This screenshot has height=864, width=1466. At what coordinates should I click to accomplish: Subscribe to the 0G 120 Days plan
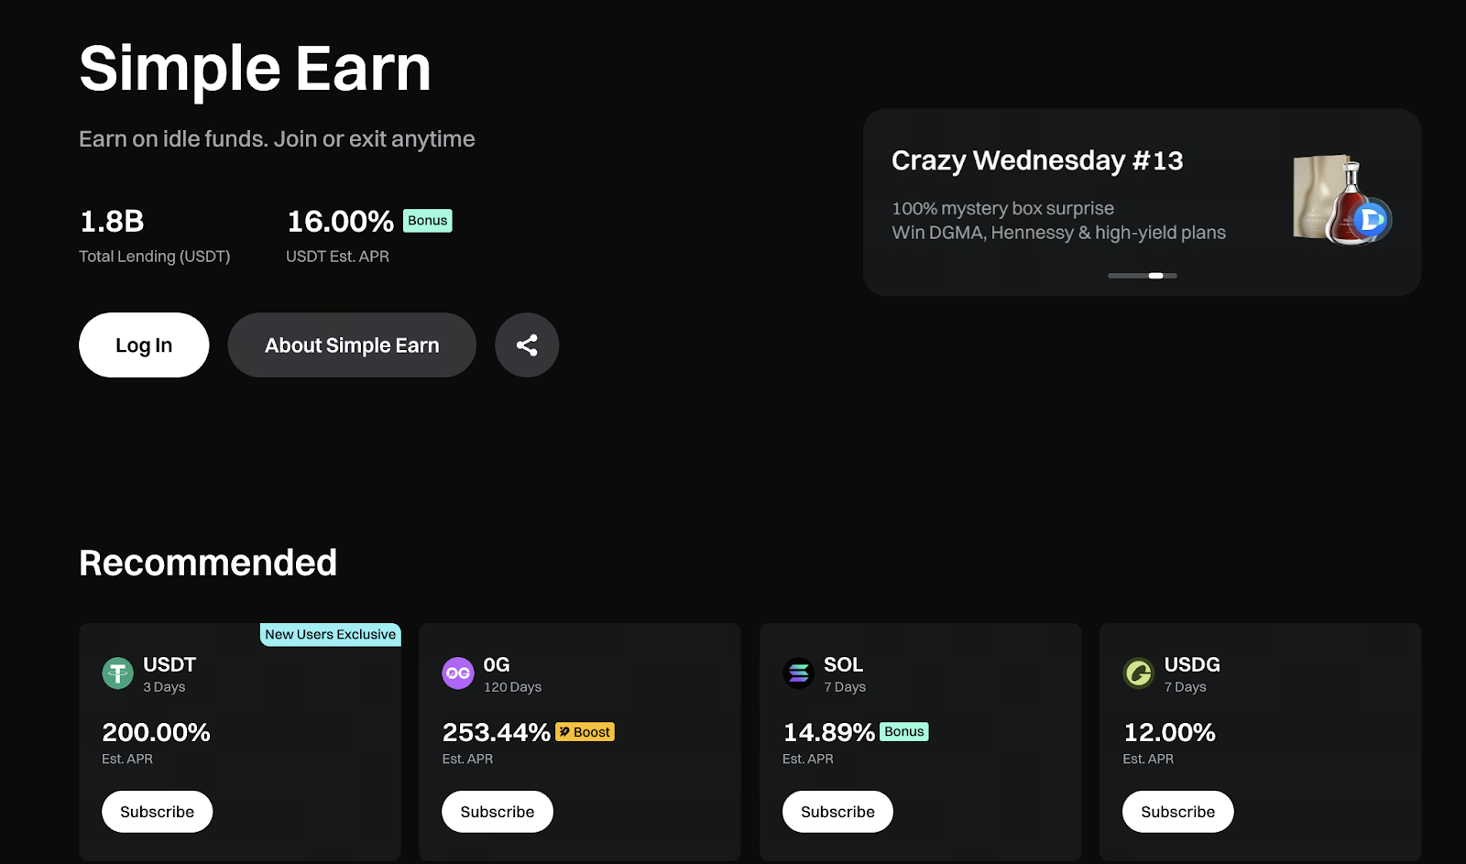tap(498, 812)
